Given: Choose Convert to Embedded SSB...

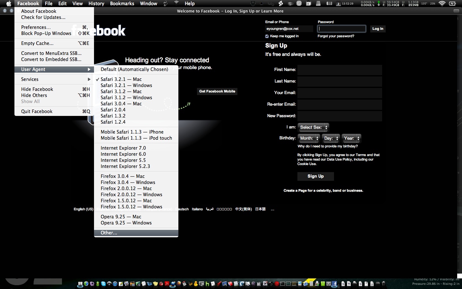Looking at the screenshot, I should 54,59.
